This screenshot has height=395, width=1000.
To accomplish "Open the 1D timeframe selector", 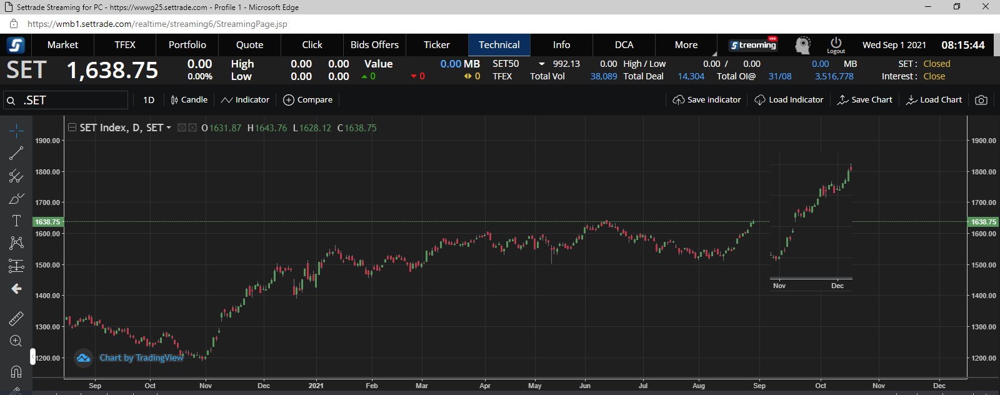I will coord(149,100).
